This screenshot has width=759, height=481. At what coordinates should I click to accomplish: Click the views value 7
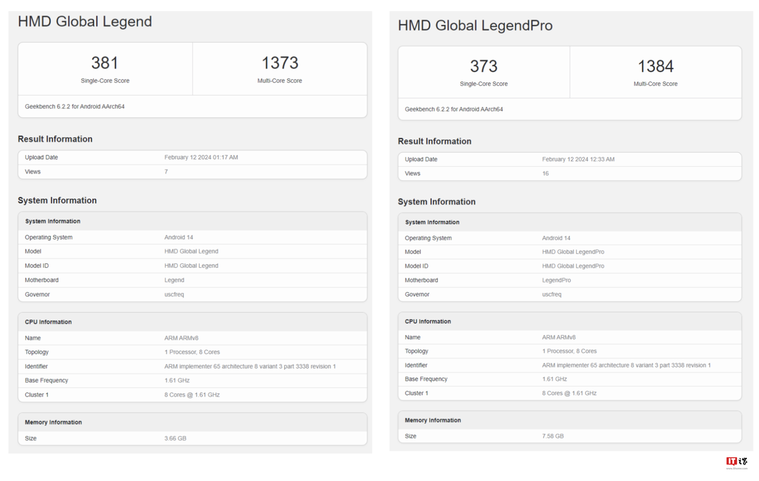click(166, 171)
